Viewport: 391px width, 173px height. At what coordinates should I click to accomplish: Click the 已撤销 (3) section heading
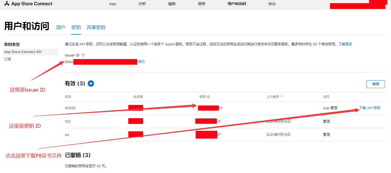[78, 155]
